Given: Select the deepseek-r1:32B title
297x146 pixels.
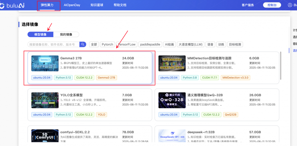Looking at the screenshot, I should 201,132.
